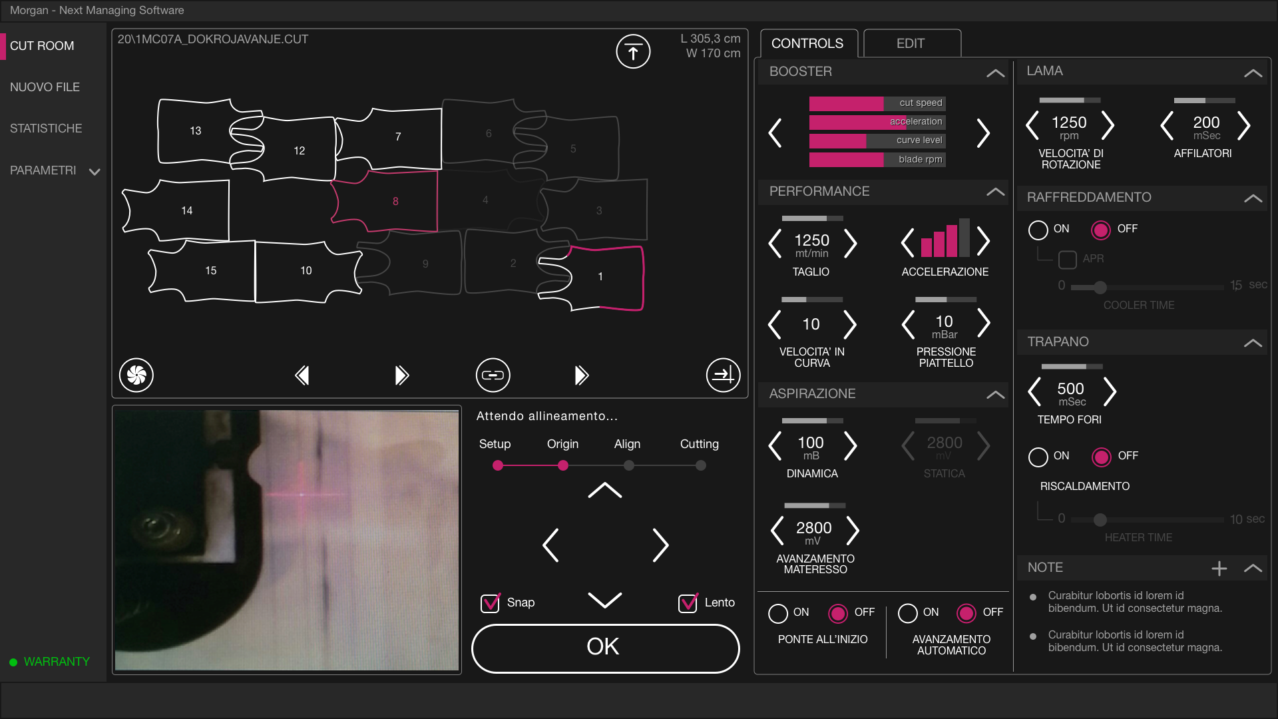Turn PONTE ALL'INIZIO ON
The width and height of the screenshot is (1278, 719).
778,613
